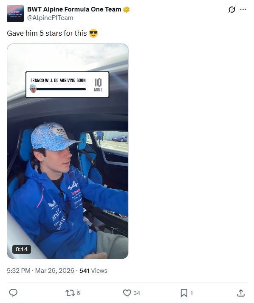The image size is (254, 303).
Task: Open the BWT Alpine profile avatar
Action: click(x=15, y=14)
